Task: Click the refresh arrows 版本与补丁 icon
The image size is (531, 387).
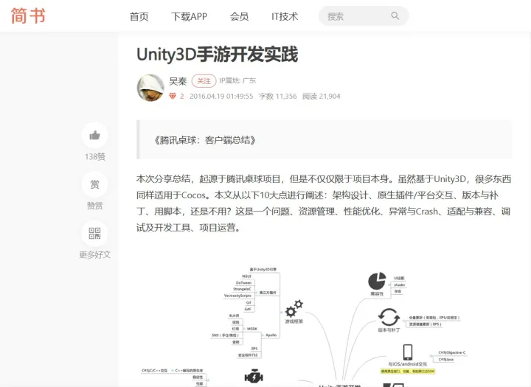Action: [389, 317]
